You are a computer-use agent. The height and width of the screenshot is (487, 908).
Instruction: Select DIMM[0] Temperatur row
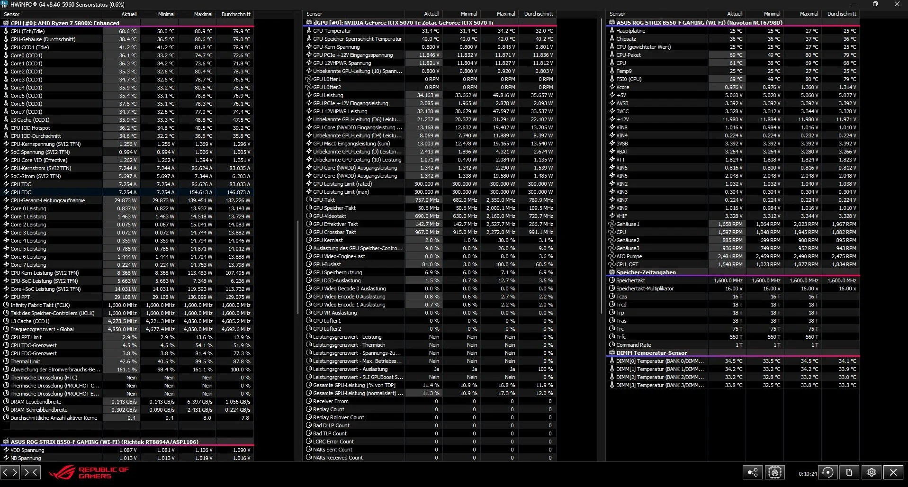pos(733,361)
